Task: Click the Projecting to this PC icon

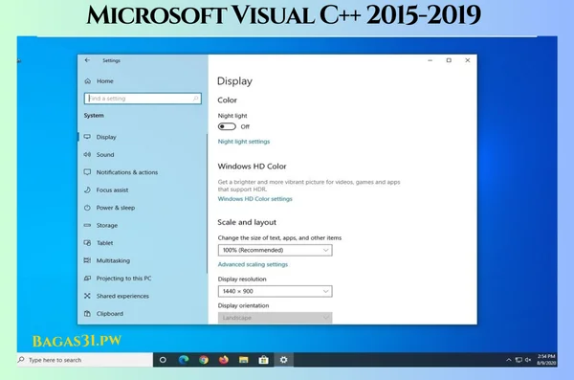Action: coord(87,279)
